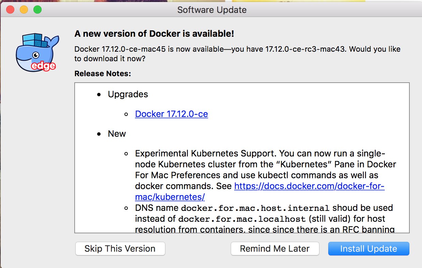Screen dimensions: 422x268
Task: Click the docker.for.mac.host.internal code text
Action: (255, 208)
